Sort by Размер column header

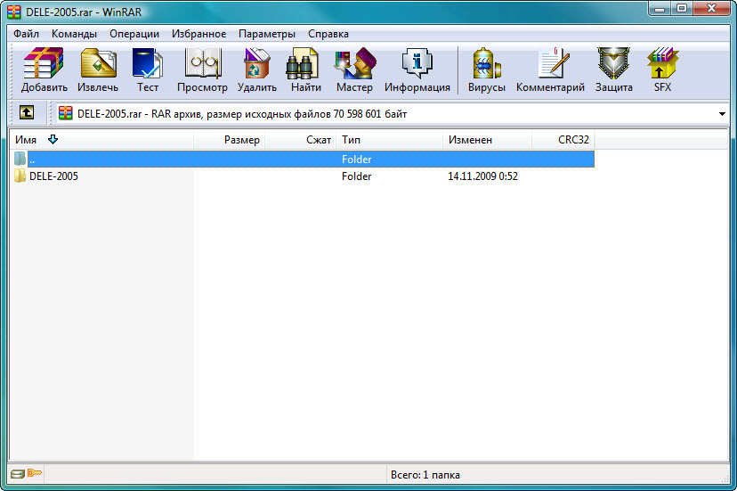(x=230, y=140)
